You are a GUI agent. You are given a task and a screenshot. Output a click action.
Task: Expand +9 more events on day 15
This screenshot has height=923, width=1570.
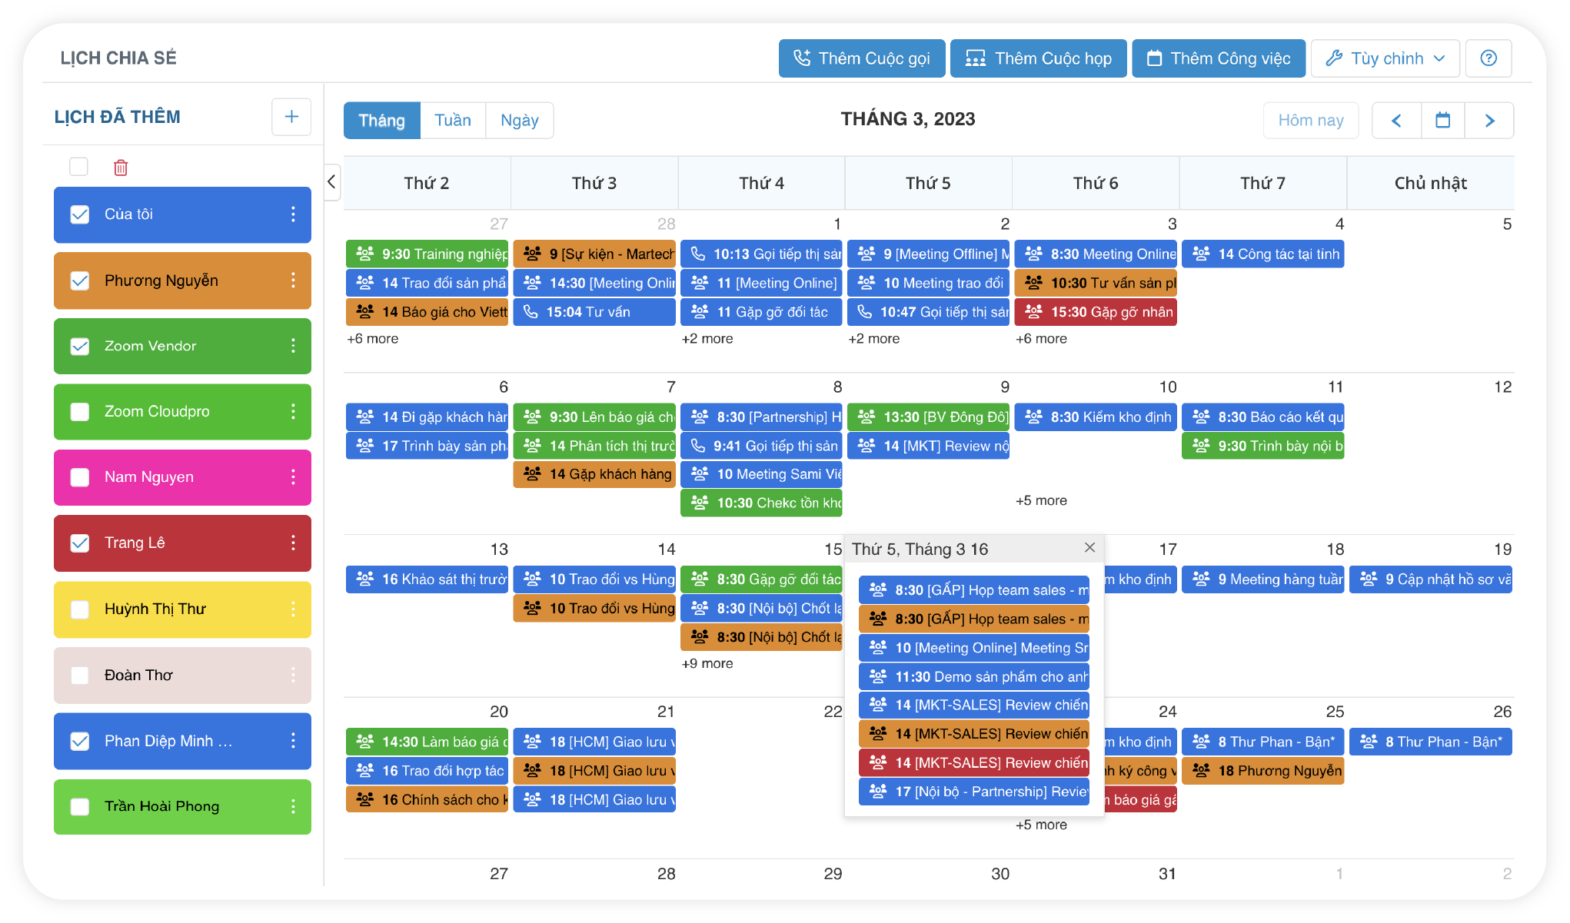[707, 663]
